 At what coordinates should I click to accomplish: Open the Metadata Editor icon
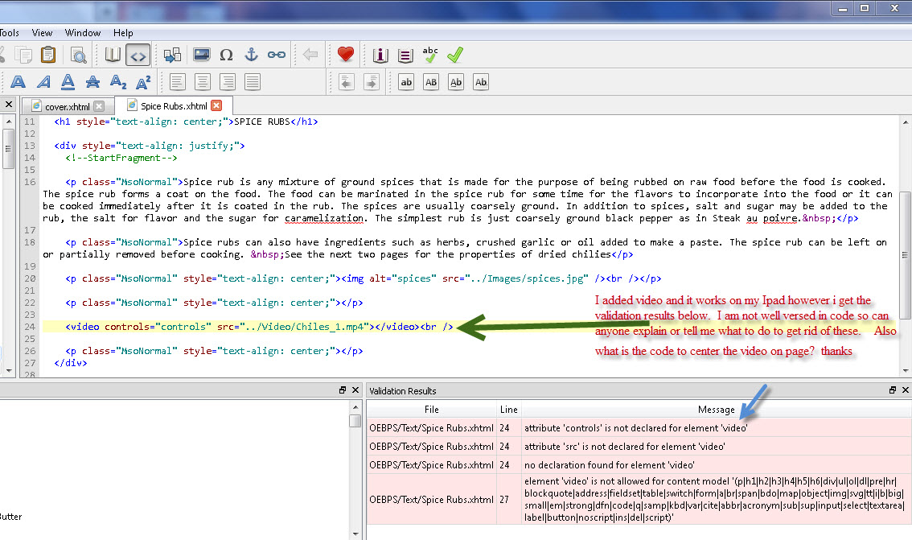(x=380, y=55)
